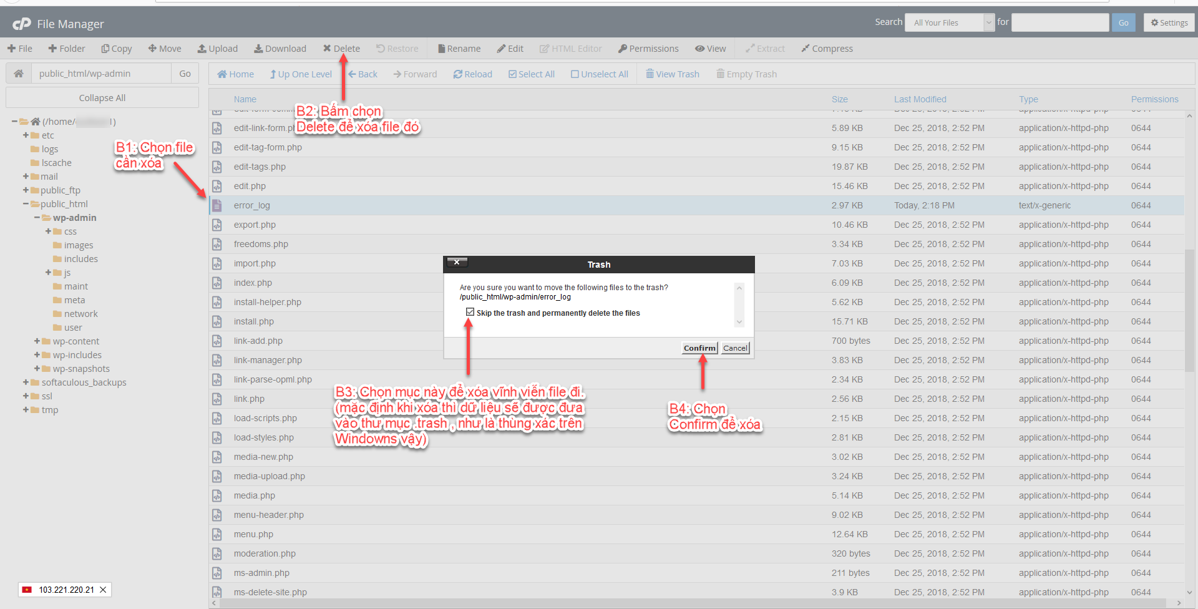Expand the wp-content folder in tree
This screenshot has width=1198, height=609.
click(x=37, y=341)
